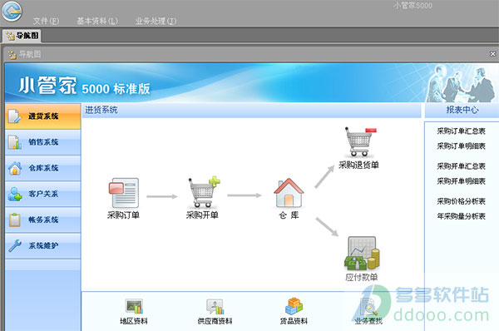Image resolution: width=499 pixels, height=331 pixels.
Task: Open the 应付款单 payables icon
Action: pos(362,254)
